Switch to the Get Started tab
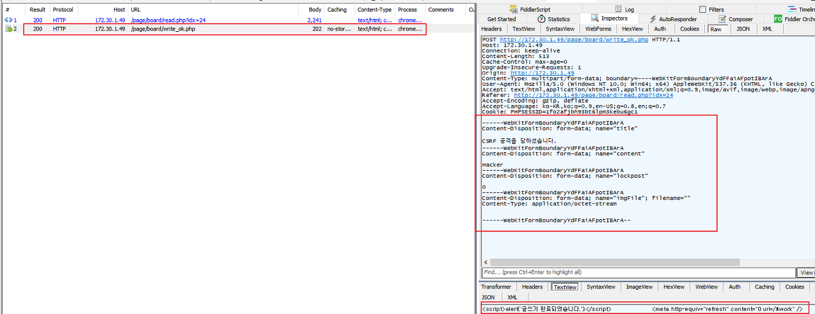The width and height of the screenshot is (815, 314). (502, 19)
